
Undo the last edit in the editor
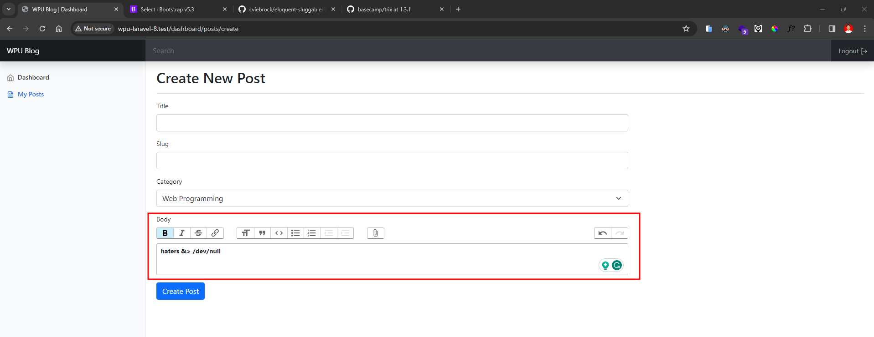coord(602,233)
